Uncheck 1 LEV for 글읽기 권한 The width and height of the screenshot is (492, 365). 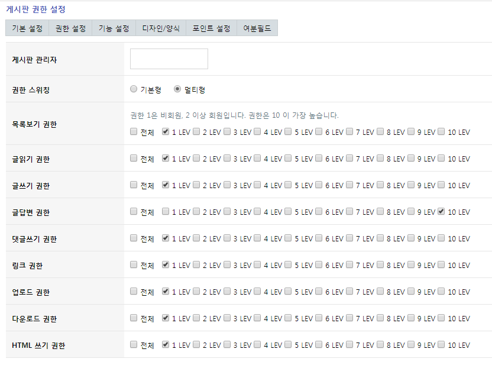pyautogui.click(x=166, y=159)
